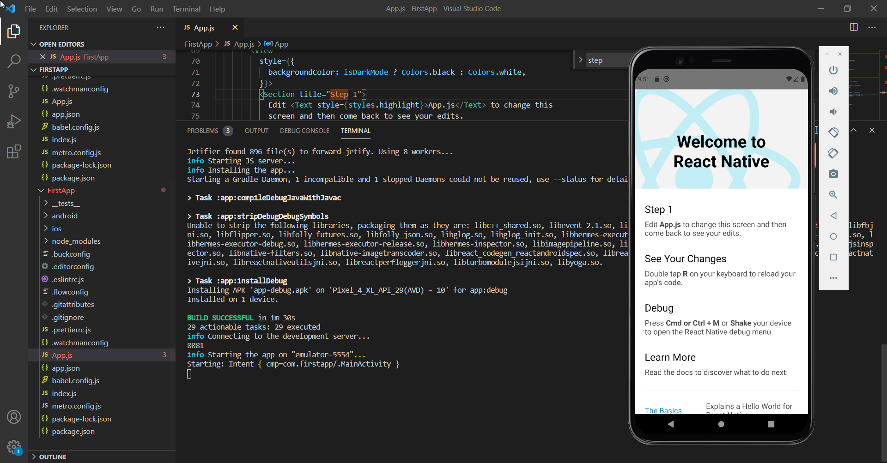Switch to the Problems tab

[209, 131]
